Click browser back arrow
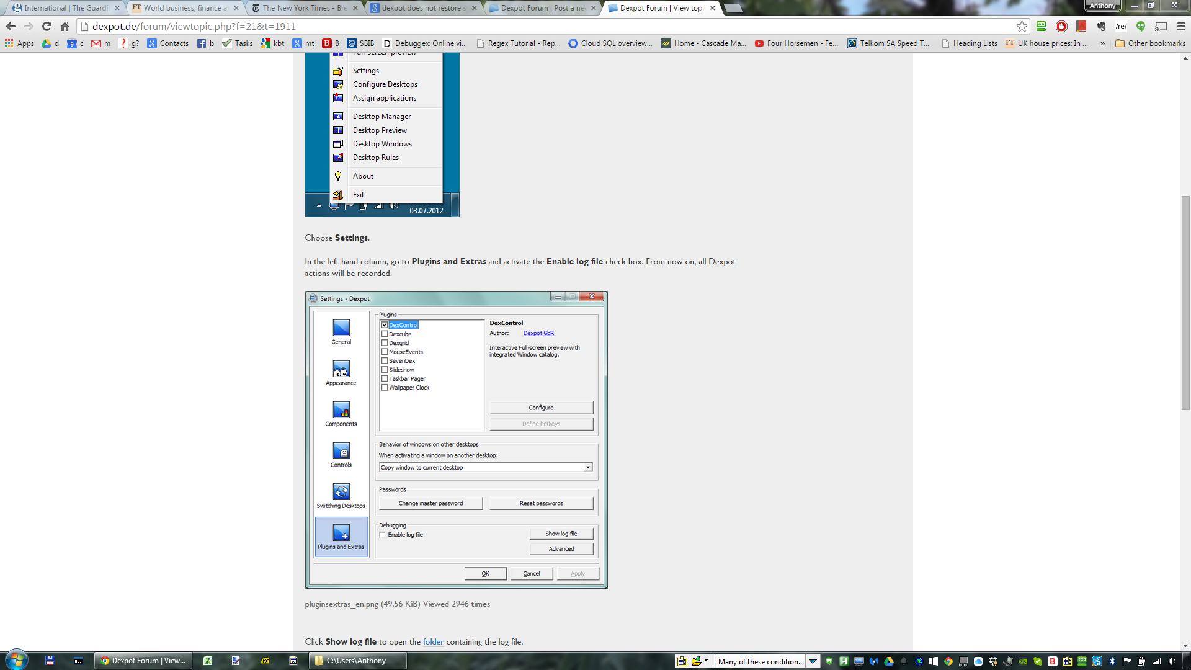This screenshot has width=1191, height=670. coord(11,26)
